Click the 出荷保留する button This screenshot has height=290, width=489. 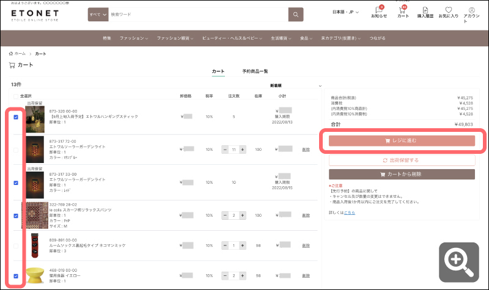click(x=402, y=161)
